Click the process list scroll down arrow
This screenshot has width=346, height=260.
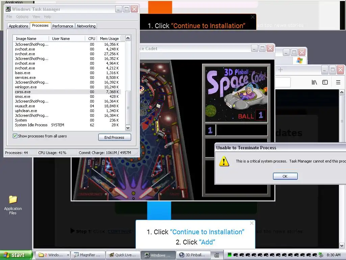(128, 128)
